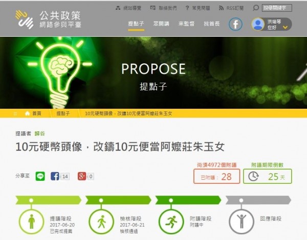Share proposal via Google Plus icon
307x240 pixels.
[82, 176]
